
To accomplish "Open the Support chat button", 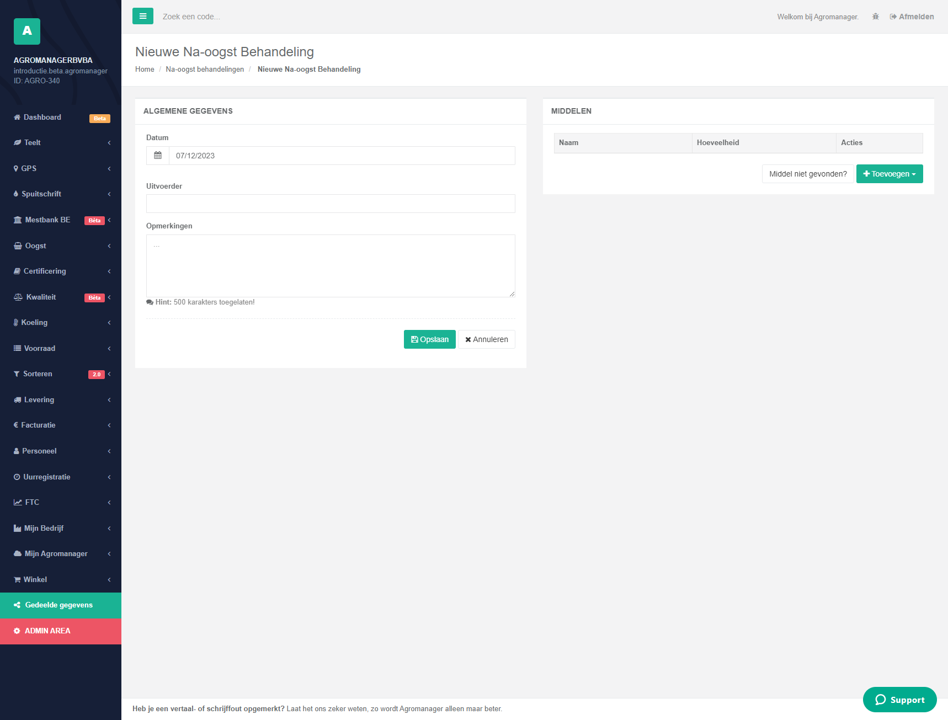I will (900, 700).
